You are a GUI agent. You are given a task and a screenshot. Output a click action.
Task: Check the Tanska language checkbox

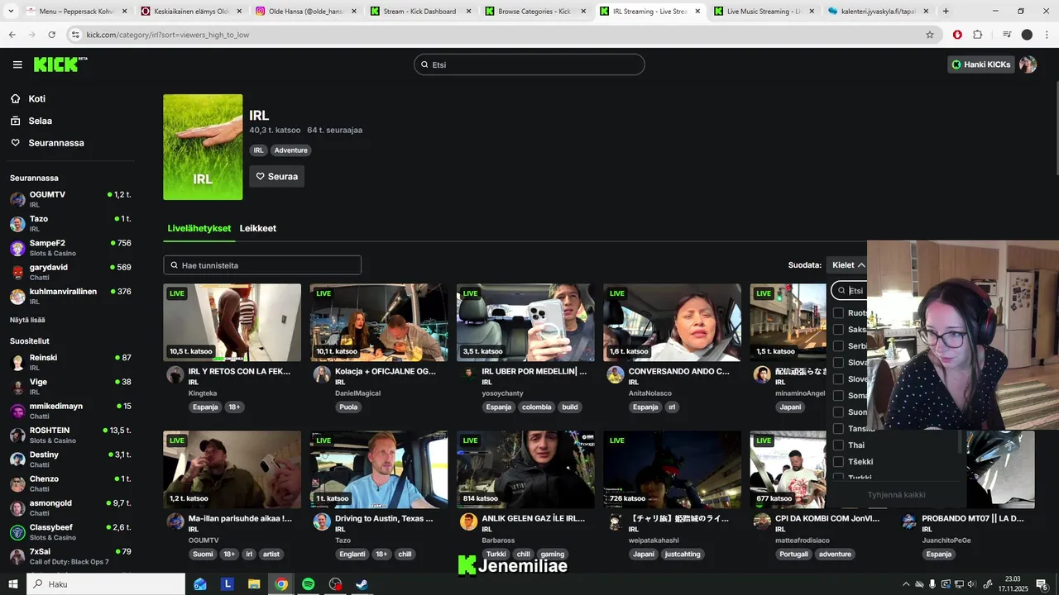[838, 429]
